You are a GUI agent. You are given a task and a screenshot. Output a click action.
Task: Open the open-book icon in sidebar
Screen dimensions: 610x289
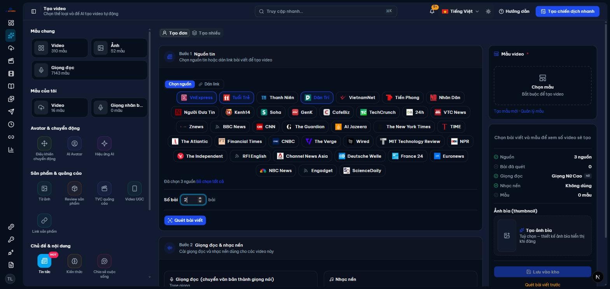click(11, 86)
